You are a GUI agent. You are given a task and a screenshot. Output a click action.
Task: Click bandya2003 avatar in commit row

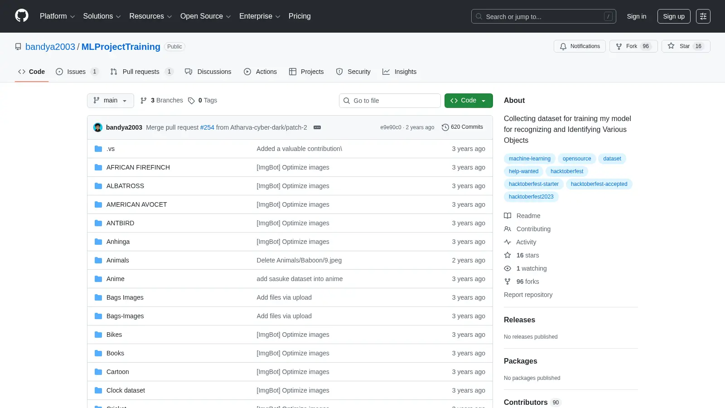pyautogui.click(x=98, y=127)
